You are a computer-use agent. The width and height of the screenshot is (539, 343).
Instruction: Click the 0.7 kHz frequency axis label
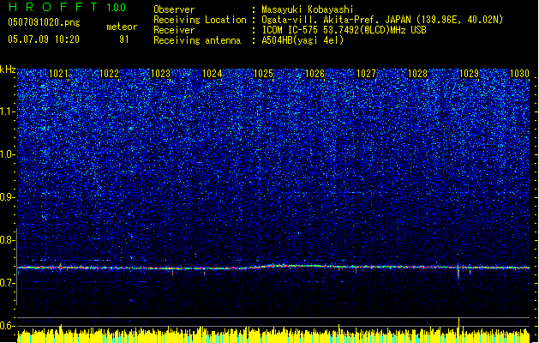pyautogui.click(x=7, y=283)
